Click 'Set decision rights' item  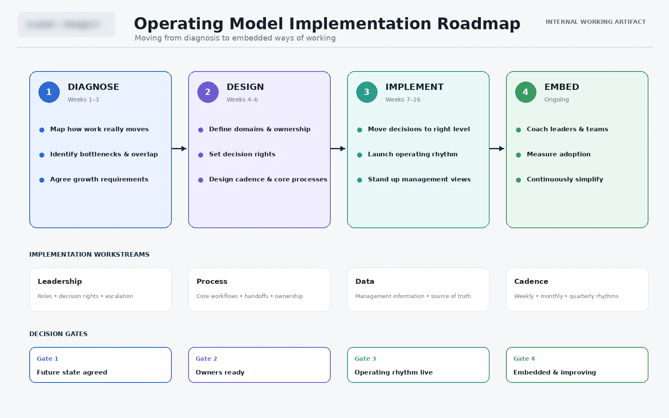[242, 154]
